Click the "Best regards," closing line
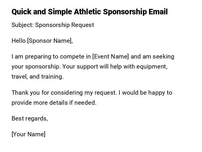This screenshot has height=152, width=202. tap(30, 118)
